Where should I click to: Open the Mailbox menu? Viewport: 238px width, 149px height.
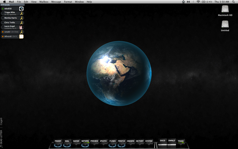tap(44, 2)
